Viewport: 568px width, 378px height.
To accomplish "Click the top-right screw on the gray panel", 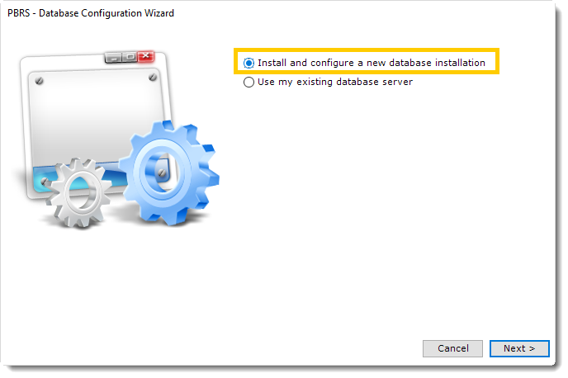I will coord(153,77).
